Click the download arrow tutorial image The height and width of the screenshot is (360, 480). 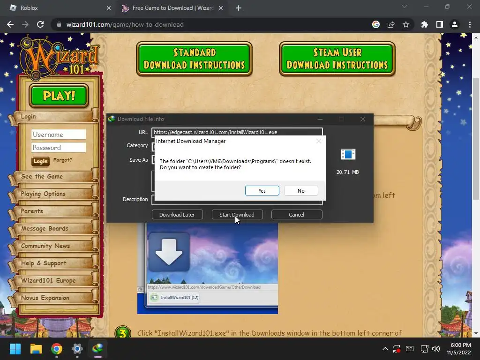169,252
